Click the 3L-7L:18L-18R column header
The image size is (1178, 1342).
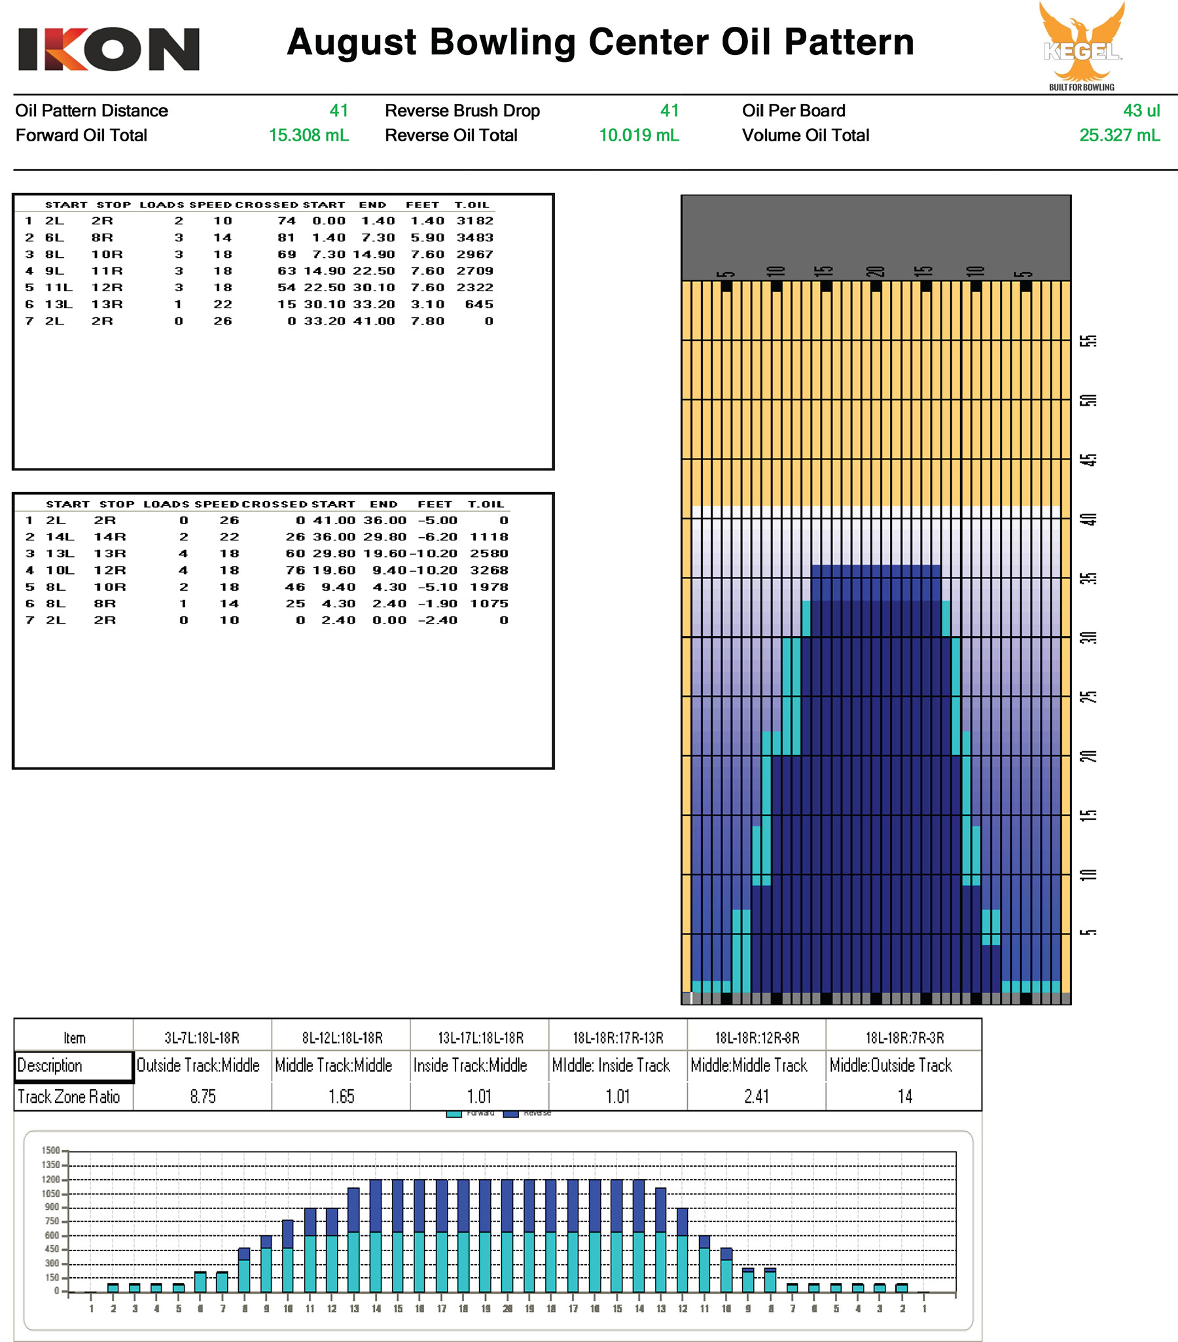(202, 1038)
